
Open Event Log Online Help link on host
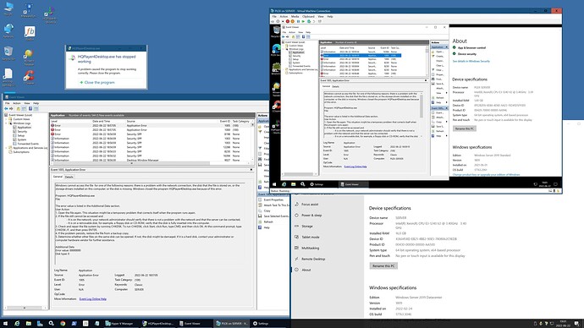(93, 298)
